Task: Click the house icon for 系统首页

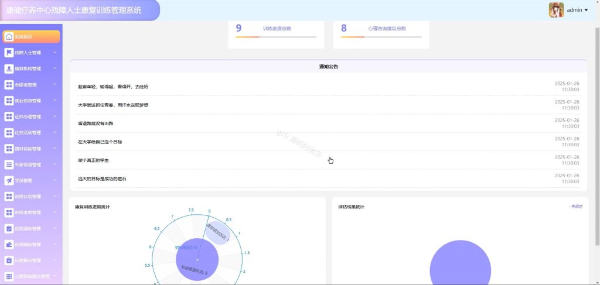Action: (x=9, y=37)
